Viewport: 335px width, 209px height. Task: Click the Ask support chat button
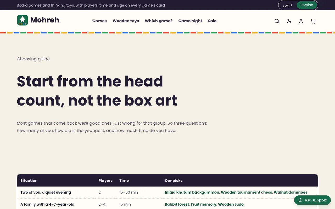(312, 200)
